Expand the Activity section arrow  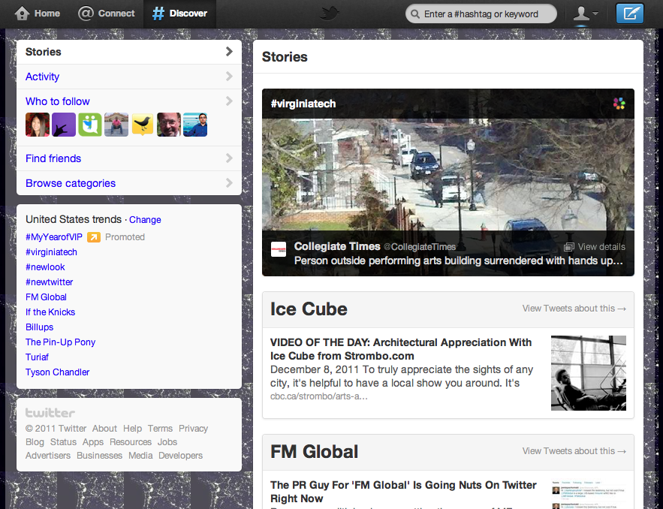pos(229,77)
